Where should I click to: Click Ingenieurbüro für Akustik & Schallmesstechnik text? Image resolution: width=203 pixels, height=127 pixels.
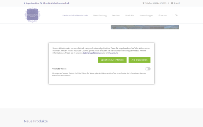[48, 3]
